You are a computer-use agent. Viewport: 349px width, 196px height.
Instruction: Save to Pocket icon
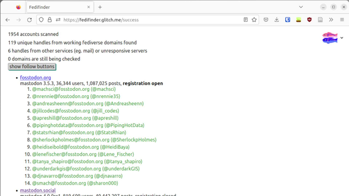[x=266, y=20]
